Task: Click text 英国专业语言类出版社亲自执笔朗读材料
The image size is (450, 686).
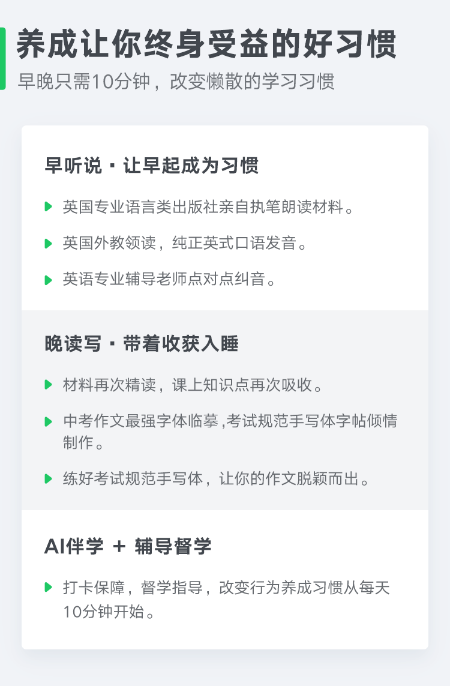Action: 203,206
